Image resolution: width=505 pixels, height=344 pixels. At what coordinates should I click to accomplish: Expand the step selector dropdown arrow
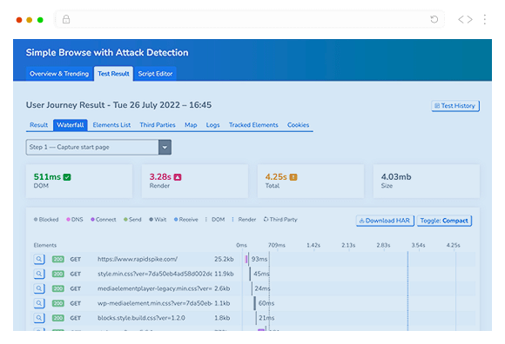(x=165, y=147)
